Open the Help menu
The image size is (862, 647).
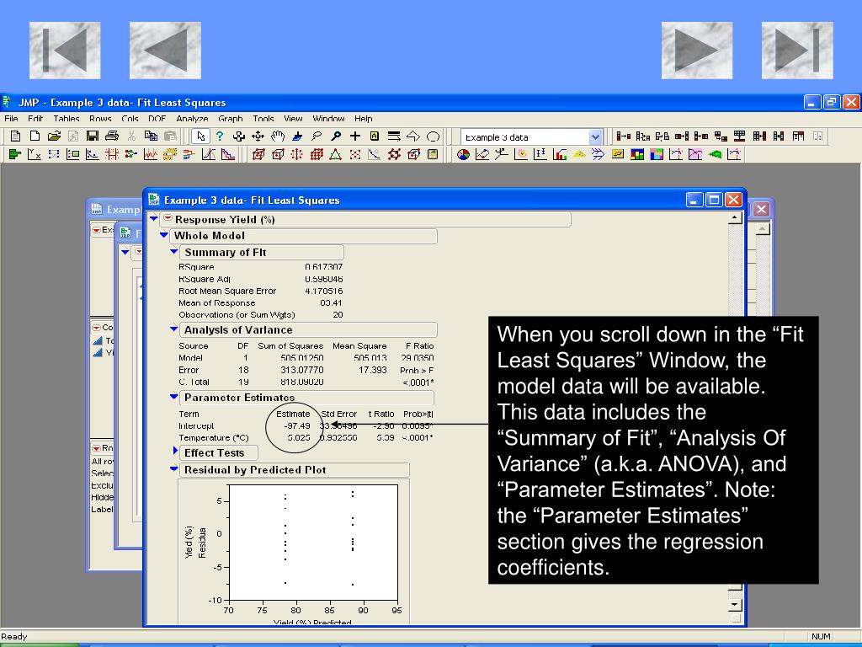[363, 118]
